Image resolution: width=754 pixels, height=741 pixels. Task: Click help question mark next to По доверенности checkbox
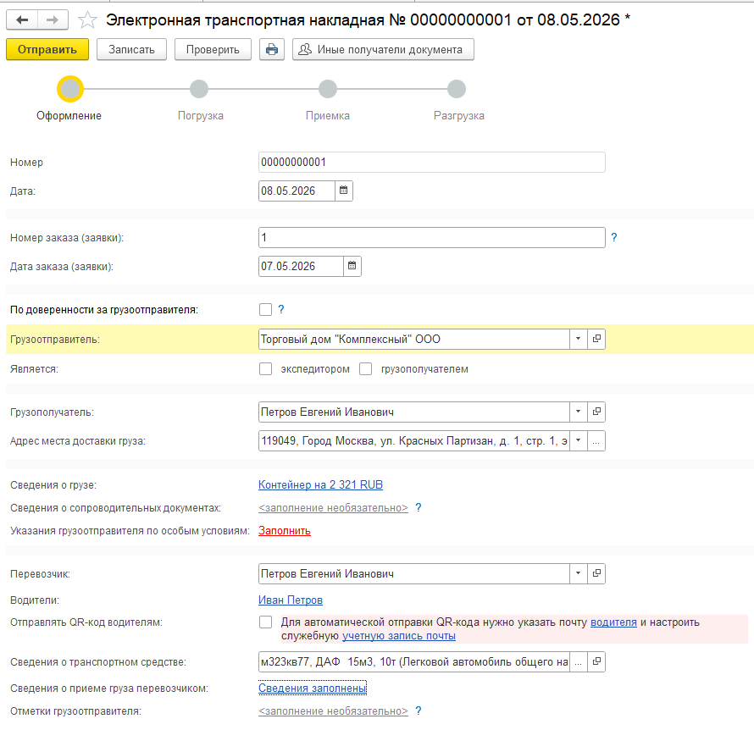(281, 309)
